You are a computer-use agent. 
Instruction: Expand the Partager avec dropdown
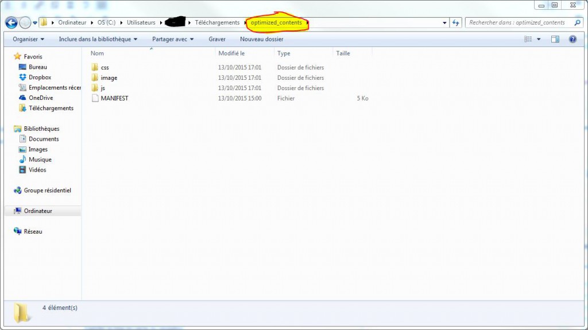click(x=173, y=39)
